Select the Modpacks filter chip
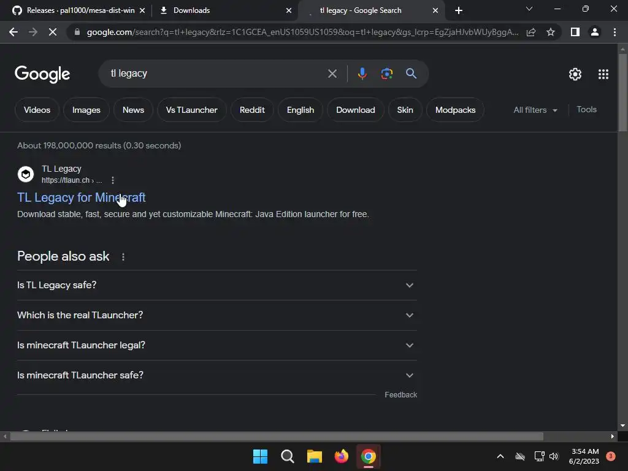The height and width of the screenshot is (471, 628). click(x=456, y=110)
